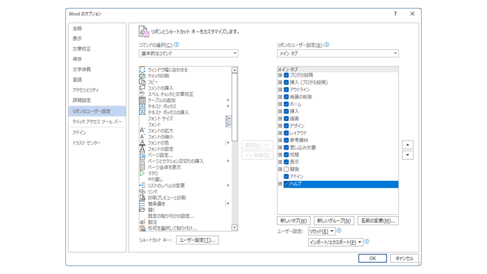487x274 pixels.
Task: Select the フォントの拡大 icon
Action: tap(142, 131)
